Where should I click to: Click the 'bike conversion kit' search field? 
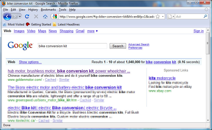click(72, 46)
